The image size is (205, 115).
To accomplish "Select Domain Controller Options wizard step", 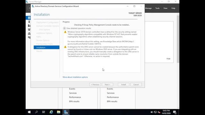I will point(48,26).
